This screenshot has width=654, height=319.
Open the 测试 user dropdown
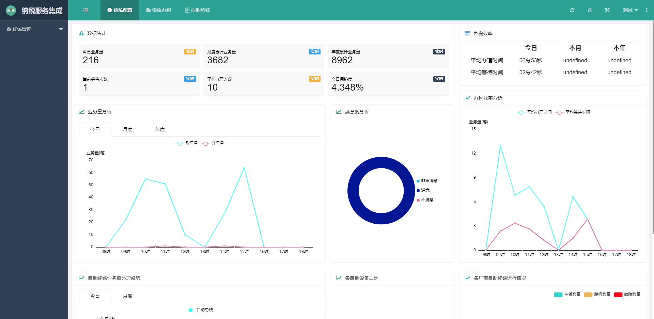[x=630, y=11]
